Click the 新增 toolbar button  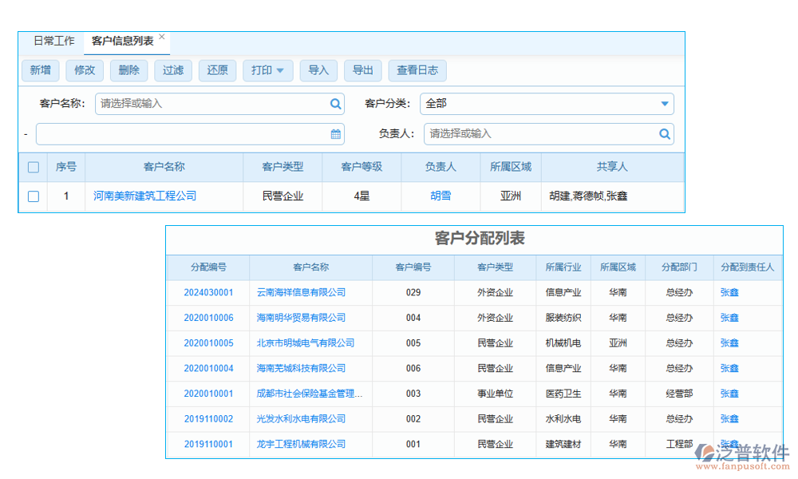tap(40, 70)
